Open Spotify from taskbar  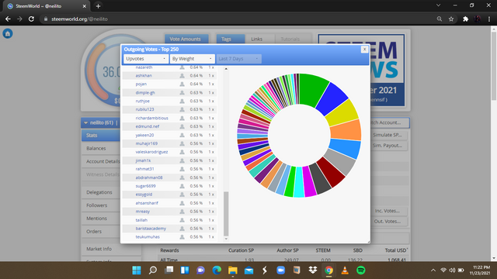(360, 270)
